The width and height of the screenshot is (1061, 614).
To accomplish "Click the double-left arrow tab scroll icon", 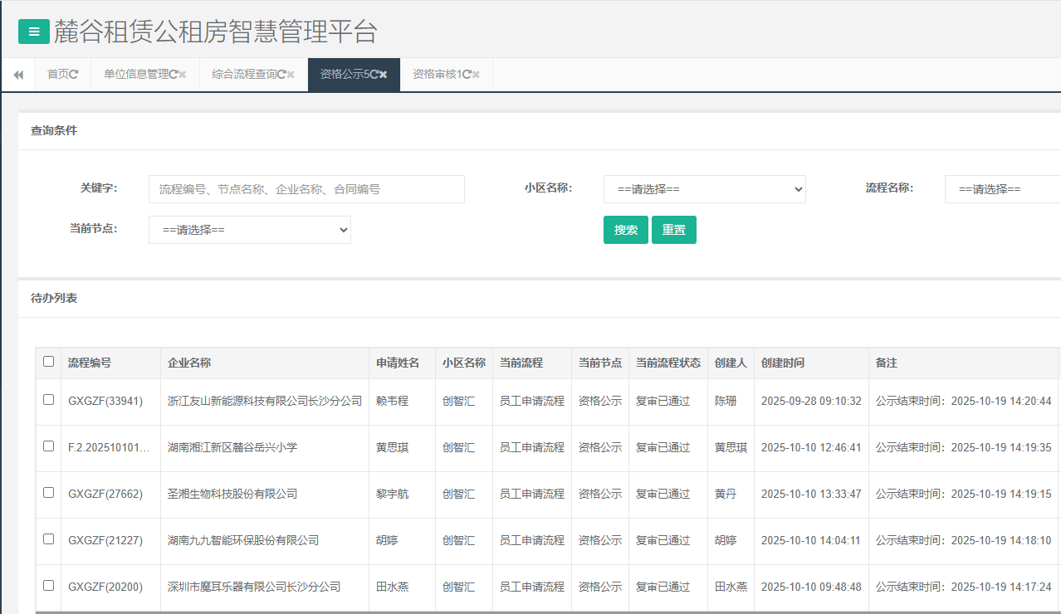I will coord(18,75).
